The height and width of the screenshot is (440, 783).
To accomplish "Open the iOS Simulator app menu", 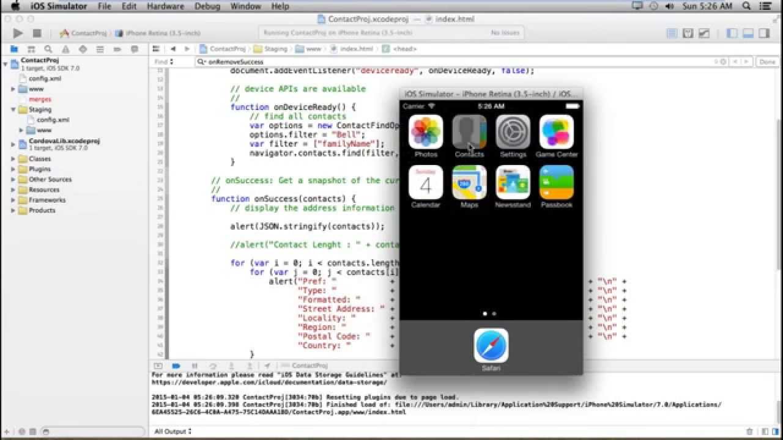I will [x=59, y=6].
